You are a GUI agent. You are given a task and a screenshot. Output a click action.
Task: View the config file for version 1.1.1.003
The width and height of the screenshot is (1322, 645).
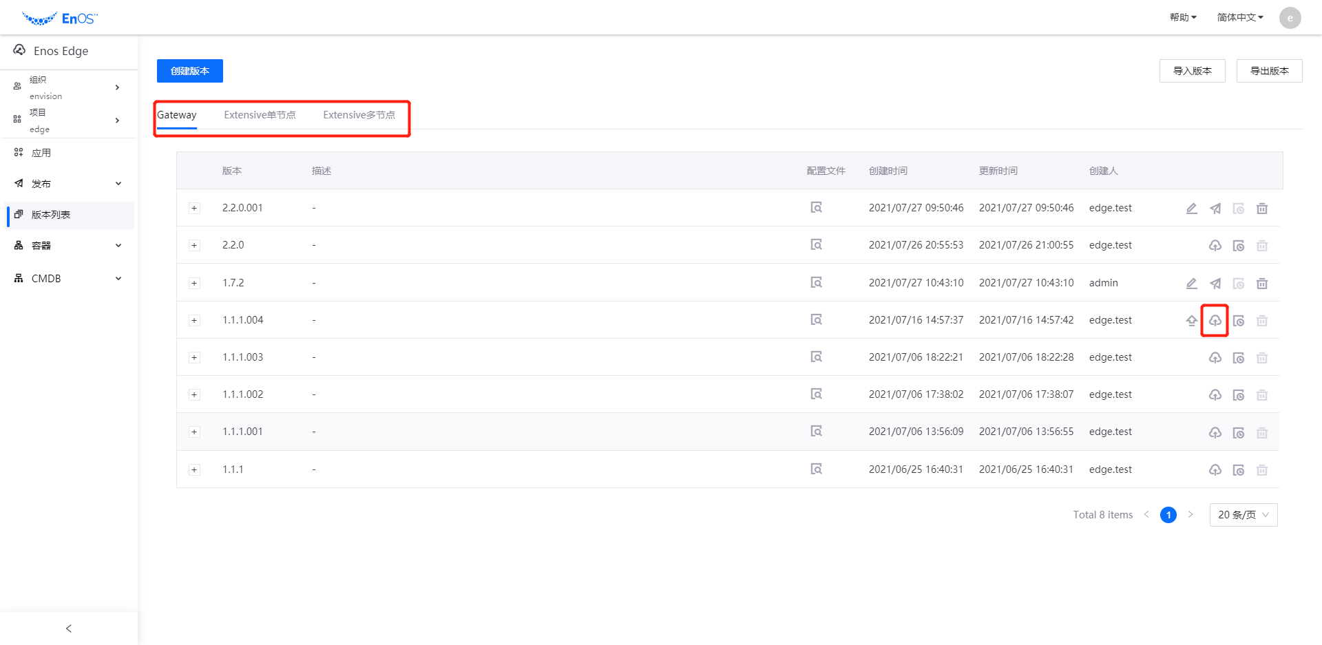coord(817,357)
